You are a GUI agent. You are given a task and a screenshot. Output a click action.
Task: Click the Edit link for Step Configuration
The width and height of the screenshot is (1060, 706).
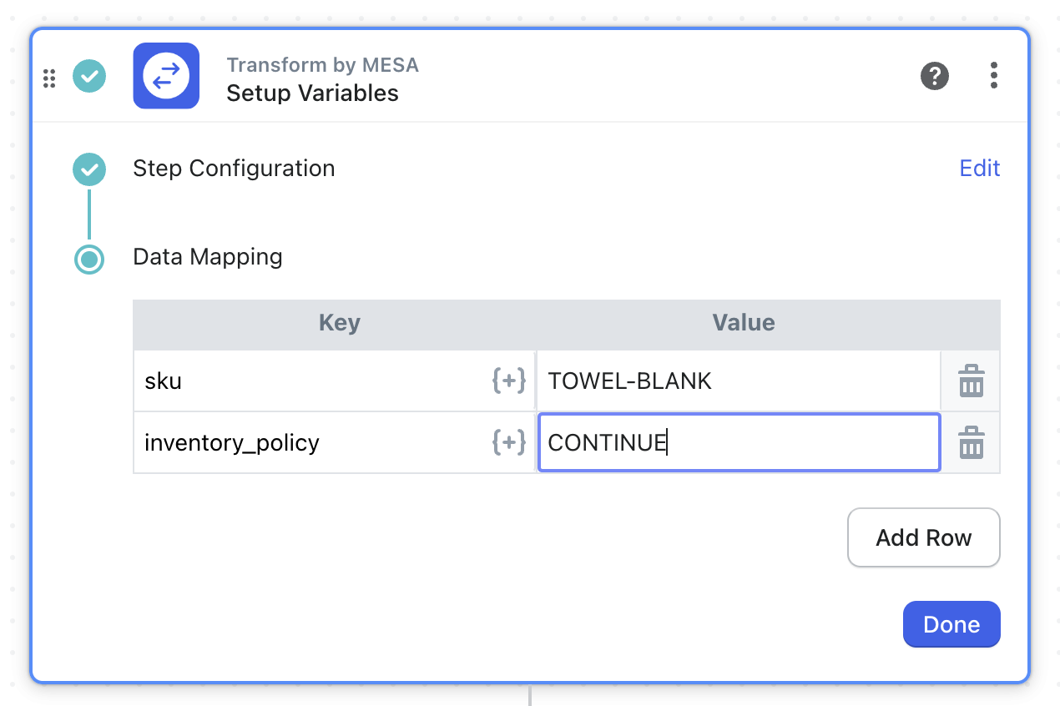point(980,169)
